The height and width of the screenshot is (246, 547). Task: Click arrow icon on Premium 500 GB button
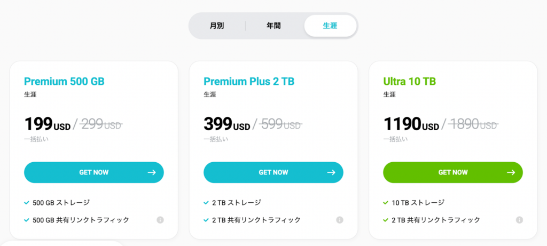click(152, 172)
